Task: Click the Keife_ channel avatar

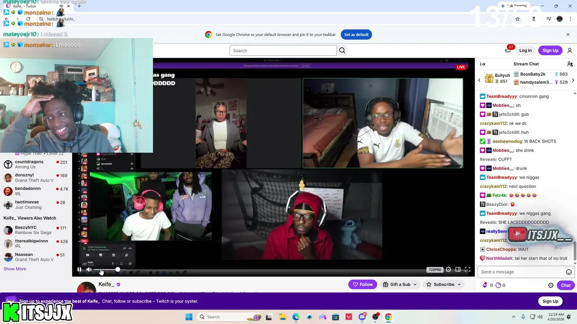Action: tap(87, 287)
